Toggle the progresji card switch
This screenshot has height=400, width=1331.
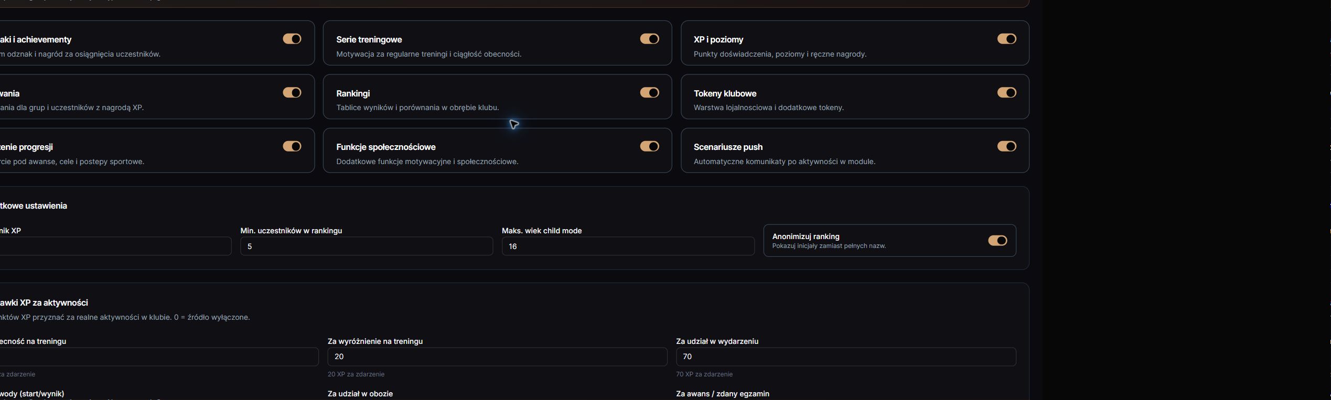292,146
